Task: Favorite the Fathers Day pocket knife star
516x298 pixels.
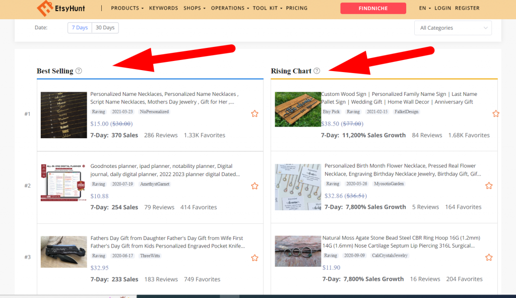Action: tap(254, 258)
